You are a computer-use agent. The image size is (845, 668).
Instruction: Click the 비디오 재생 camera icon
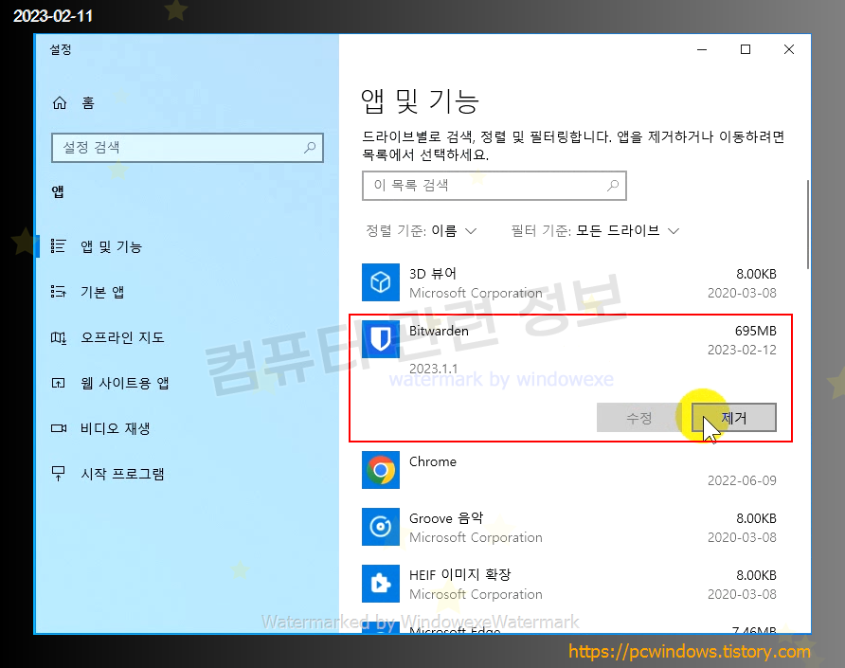click(58, 428)
